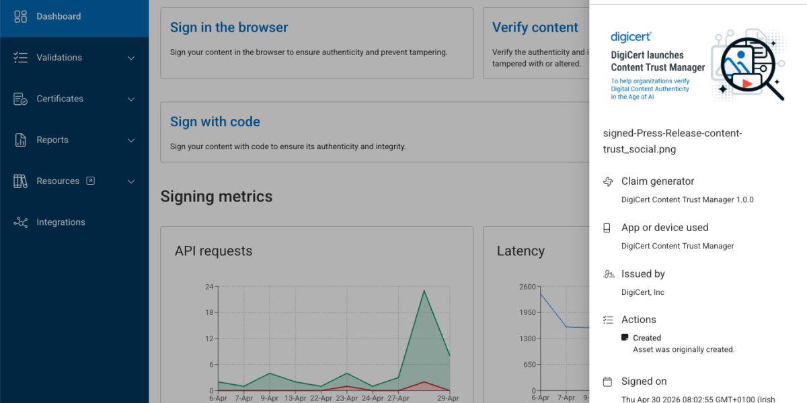The height and width of the screenshot is (403, 807).
Task: Click external link icon beside Resources
Action: (x=91, y=181)
